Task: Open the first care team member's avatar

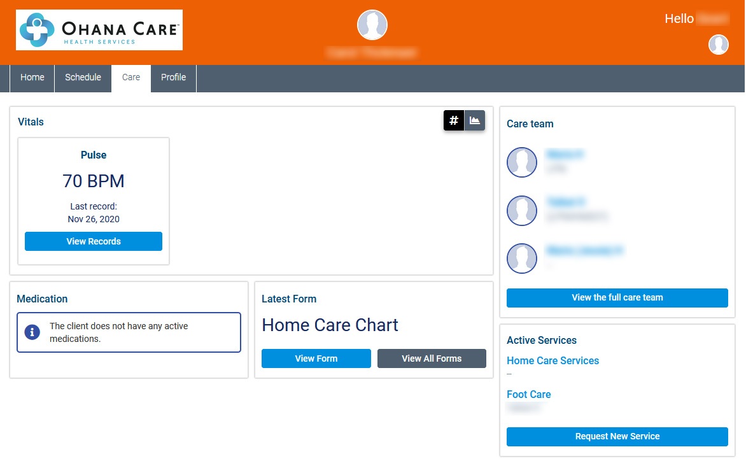Action: pos(522,162)
